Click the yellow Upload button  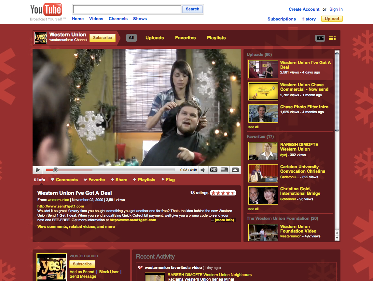(332, 19)
